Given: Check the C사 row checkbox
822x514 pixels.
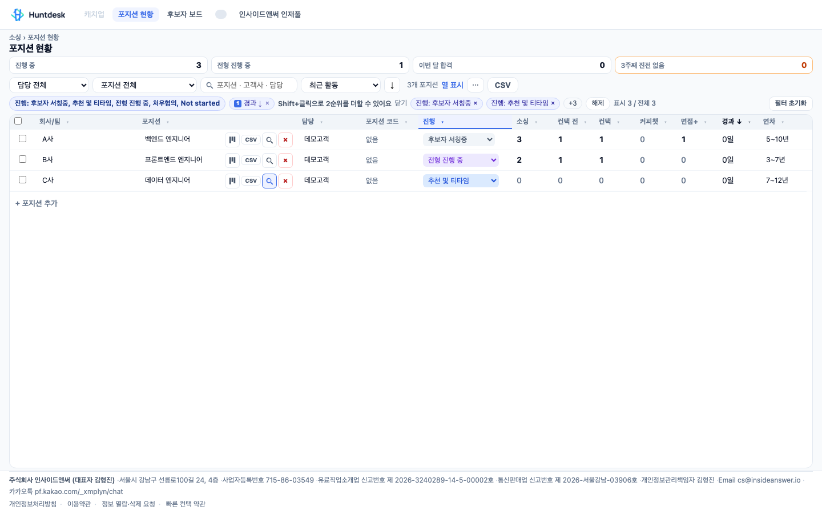Looking at the screenshot, I should tap(23, 180).
